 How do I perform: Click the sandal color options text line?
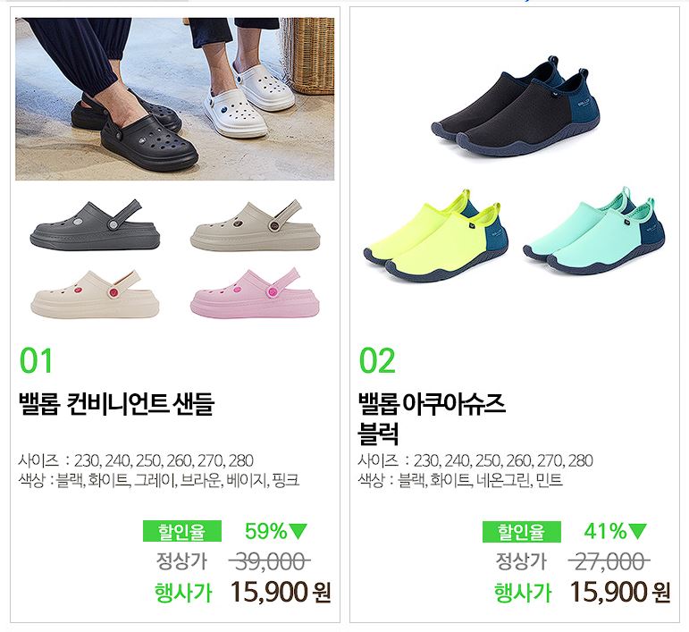coord(159,480)
